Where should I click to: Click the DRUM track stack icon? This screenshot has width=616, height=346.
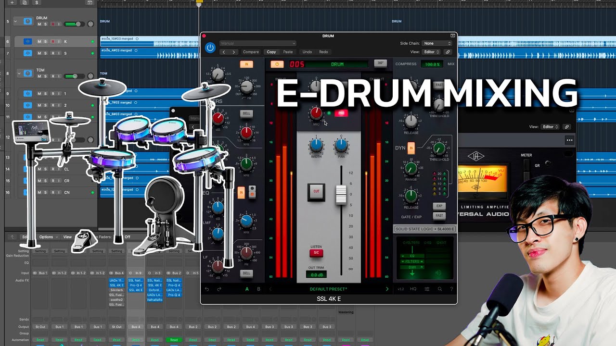27,22
